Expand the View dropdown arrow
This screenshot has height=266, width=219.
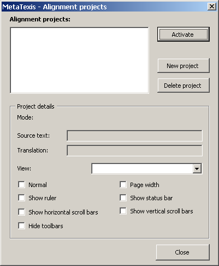click(197, 168)
